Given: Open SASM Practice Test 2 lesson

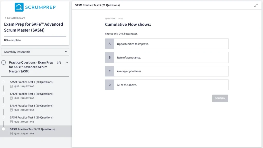Looking at the screenshot, I should coord(32,94).
